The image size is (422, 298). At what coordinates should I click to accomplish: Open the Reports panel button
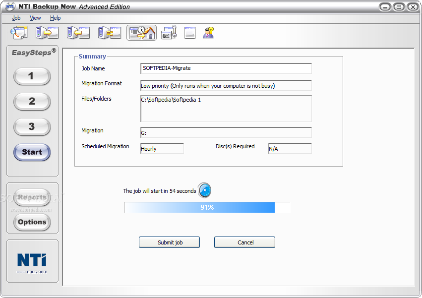[32, 197]
